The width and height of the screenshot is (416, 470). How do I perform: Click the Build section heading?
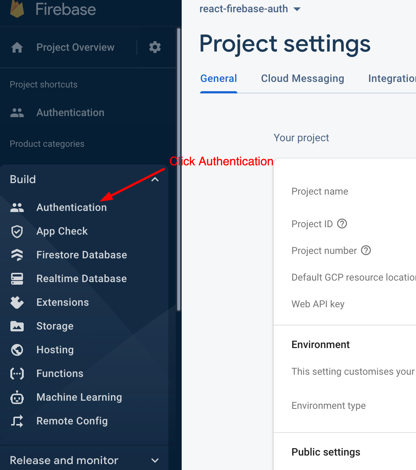[x=23, y=179]
